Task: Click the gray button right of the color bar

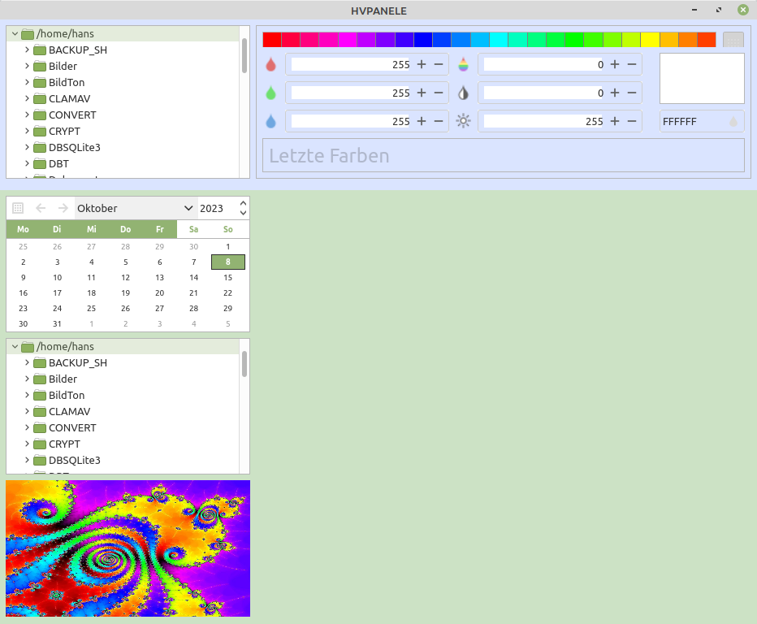Action: [x=733, y=40]
